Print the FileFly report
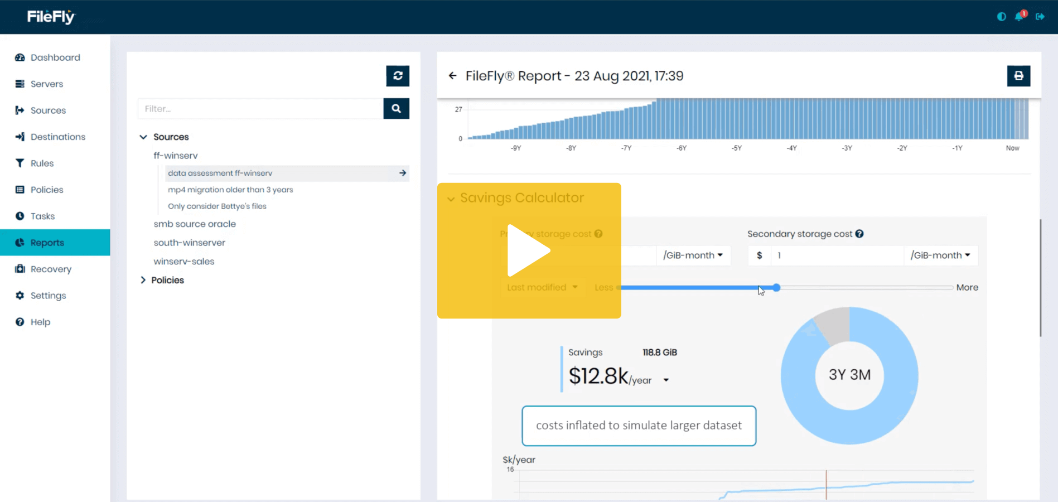1058x502 pixels. click(x=1018, y=76)
